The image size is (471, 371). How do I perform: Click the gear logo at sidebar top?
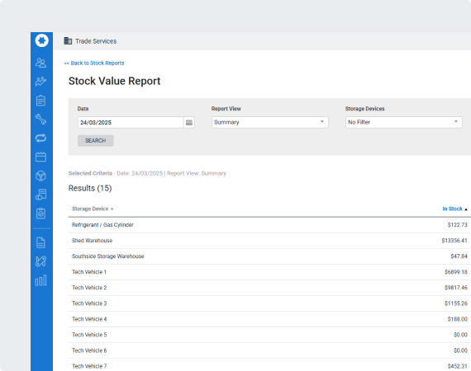[41, 40]
